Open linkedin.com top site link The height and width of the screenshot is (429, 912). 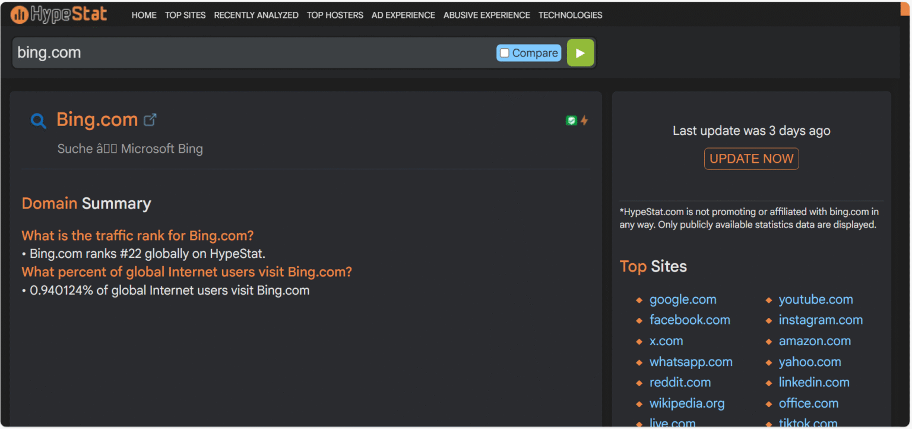point(814,383)
